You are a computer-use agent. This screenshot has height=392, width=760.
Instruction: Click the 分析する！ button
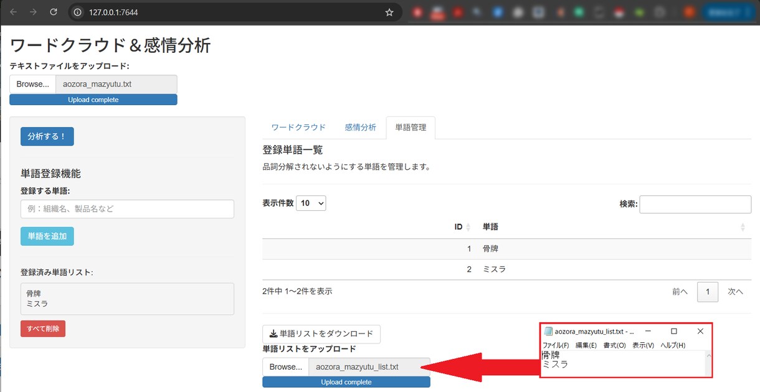[x=47, y=136]
